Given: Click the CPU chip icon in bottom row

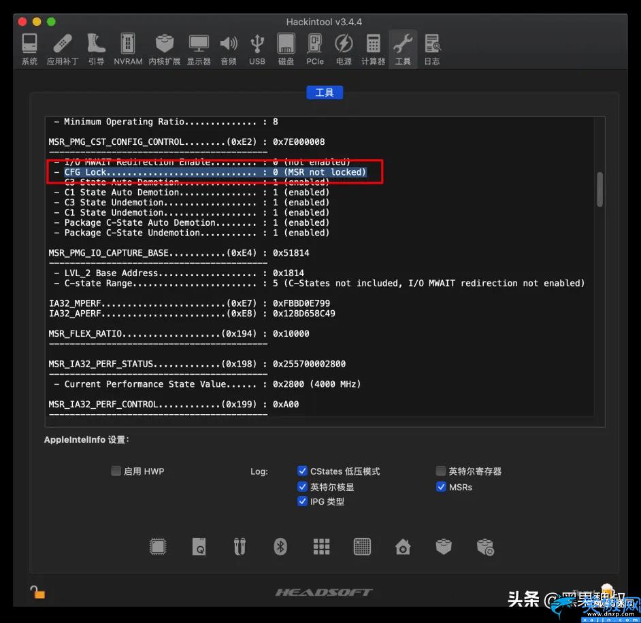Looking at the screenshot, I should pyautogui.click(x=158, y=547).
